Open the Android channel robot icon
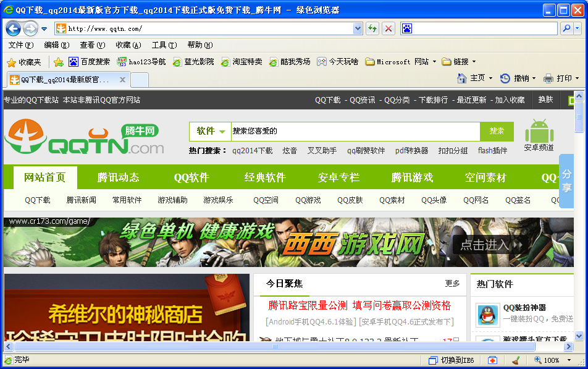Viewport: 588px width, 369px height. (539, 131)
